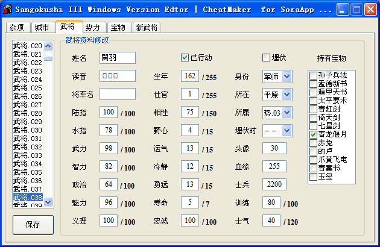The height and width of the screenshot is (247, 380).
Task: Click the officer list scroll-up arrow
Action: point(48,46)
